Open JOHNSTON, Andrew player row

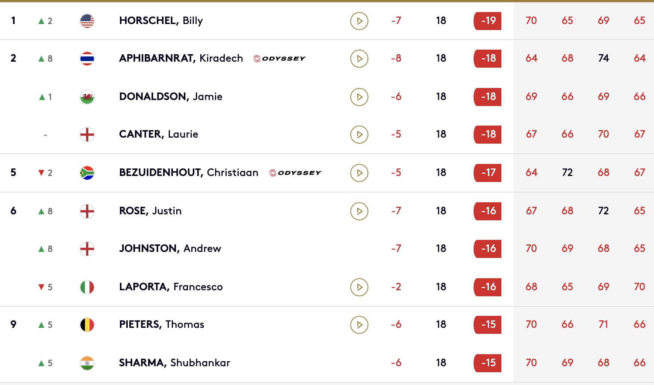(x=327, y=249)
